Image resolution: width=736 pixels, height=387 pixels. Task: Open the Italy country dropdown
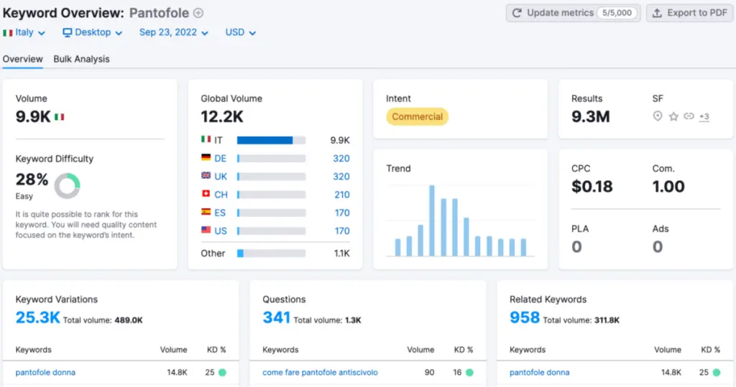tap(24, 32)
